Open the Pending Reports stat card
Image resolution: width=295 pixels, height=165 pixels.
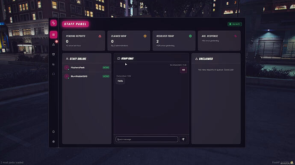(83, 41)
